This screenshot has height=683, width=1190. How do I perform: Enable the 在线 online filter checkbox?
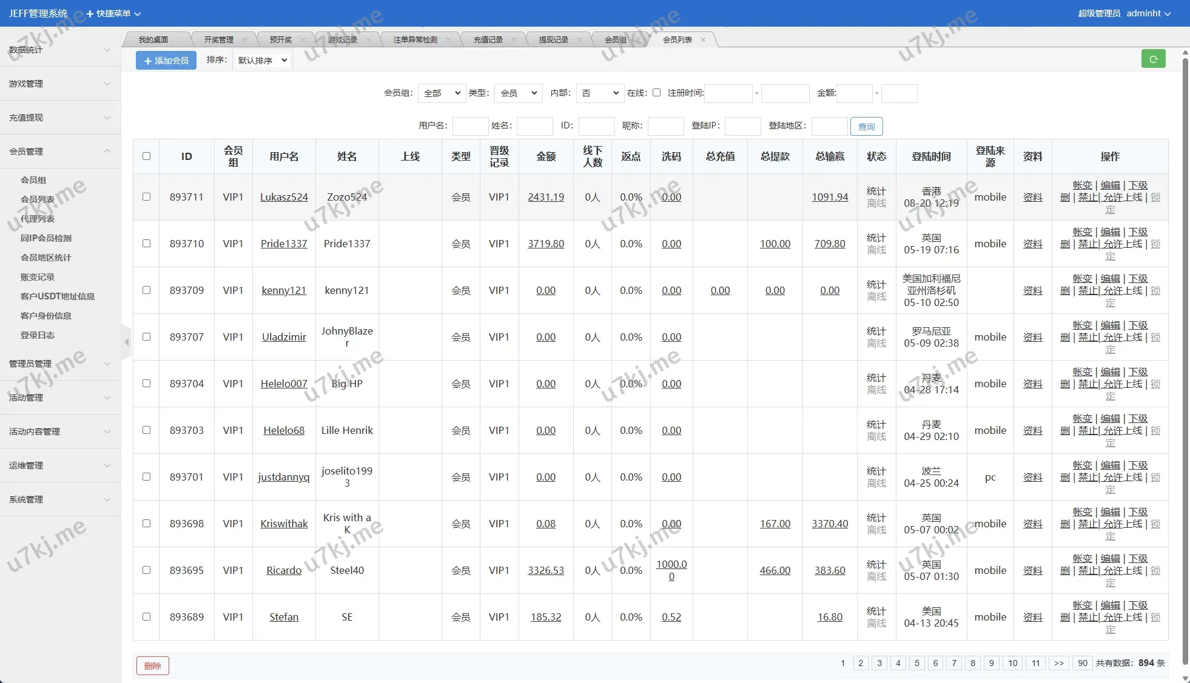[x=656, y=93]
